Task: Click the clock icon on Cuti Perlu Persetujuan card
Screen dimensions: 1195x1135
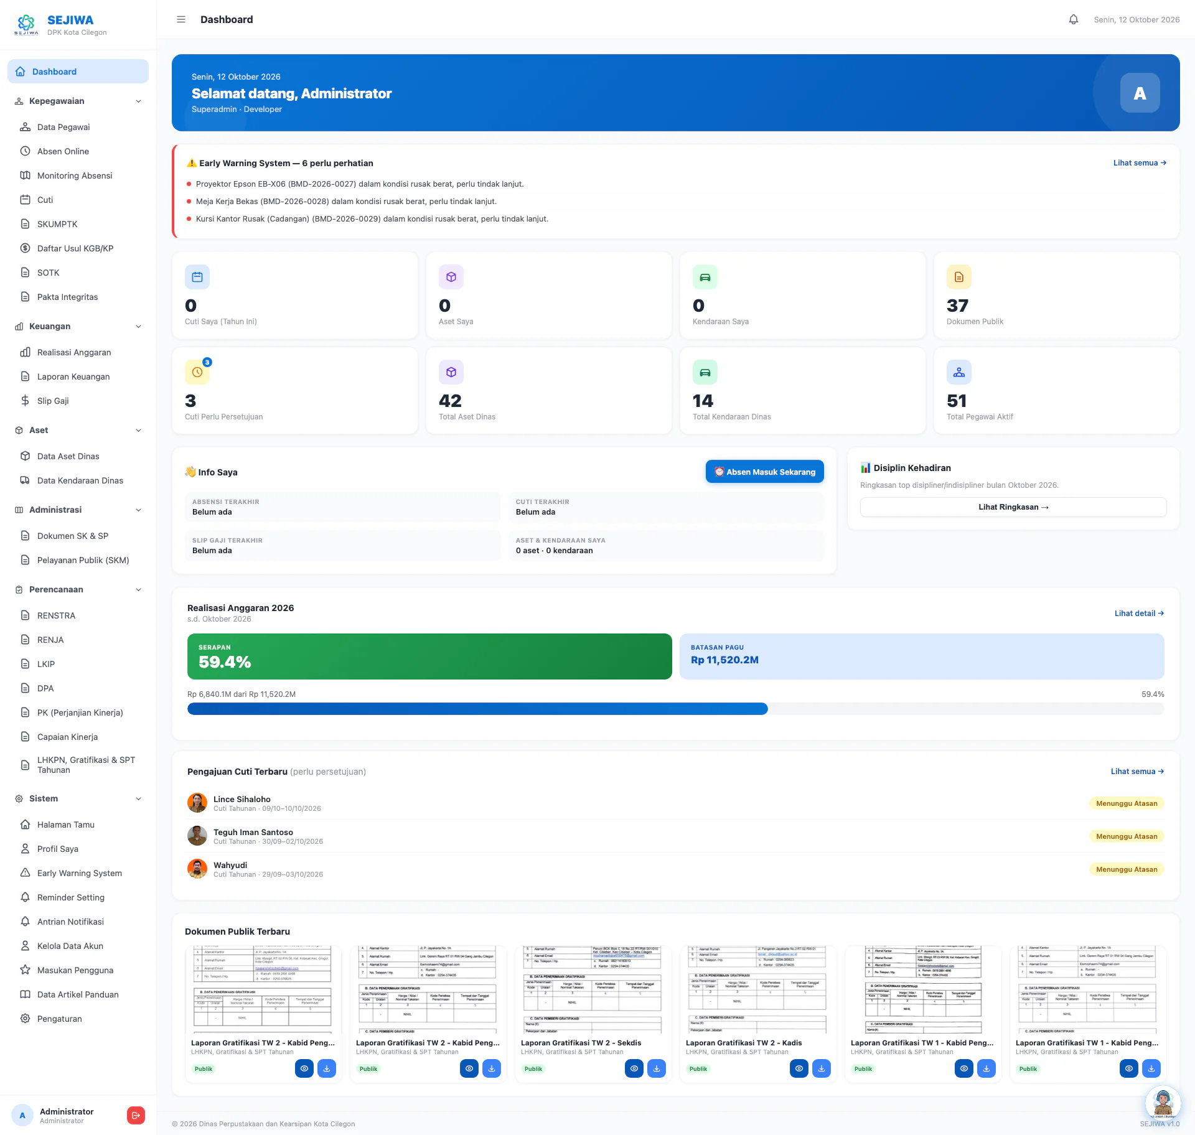Action: (x=197, y=372)
